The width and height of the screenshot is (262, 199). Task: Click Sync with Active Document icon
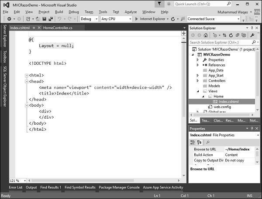(224, 35)
